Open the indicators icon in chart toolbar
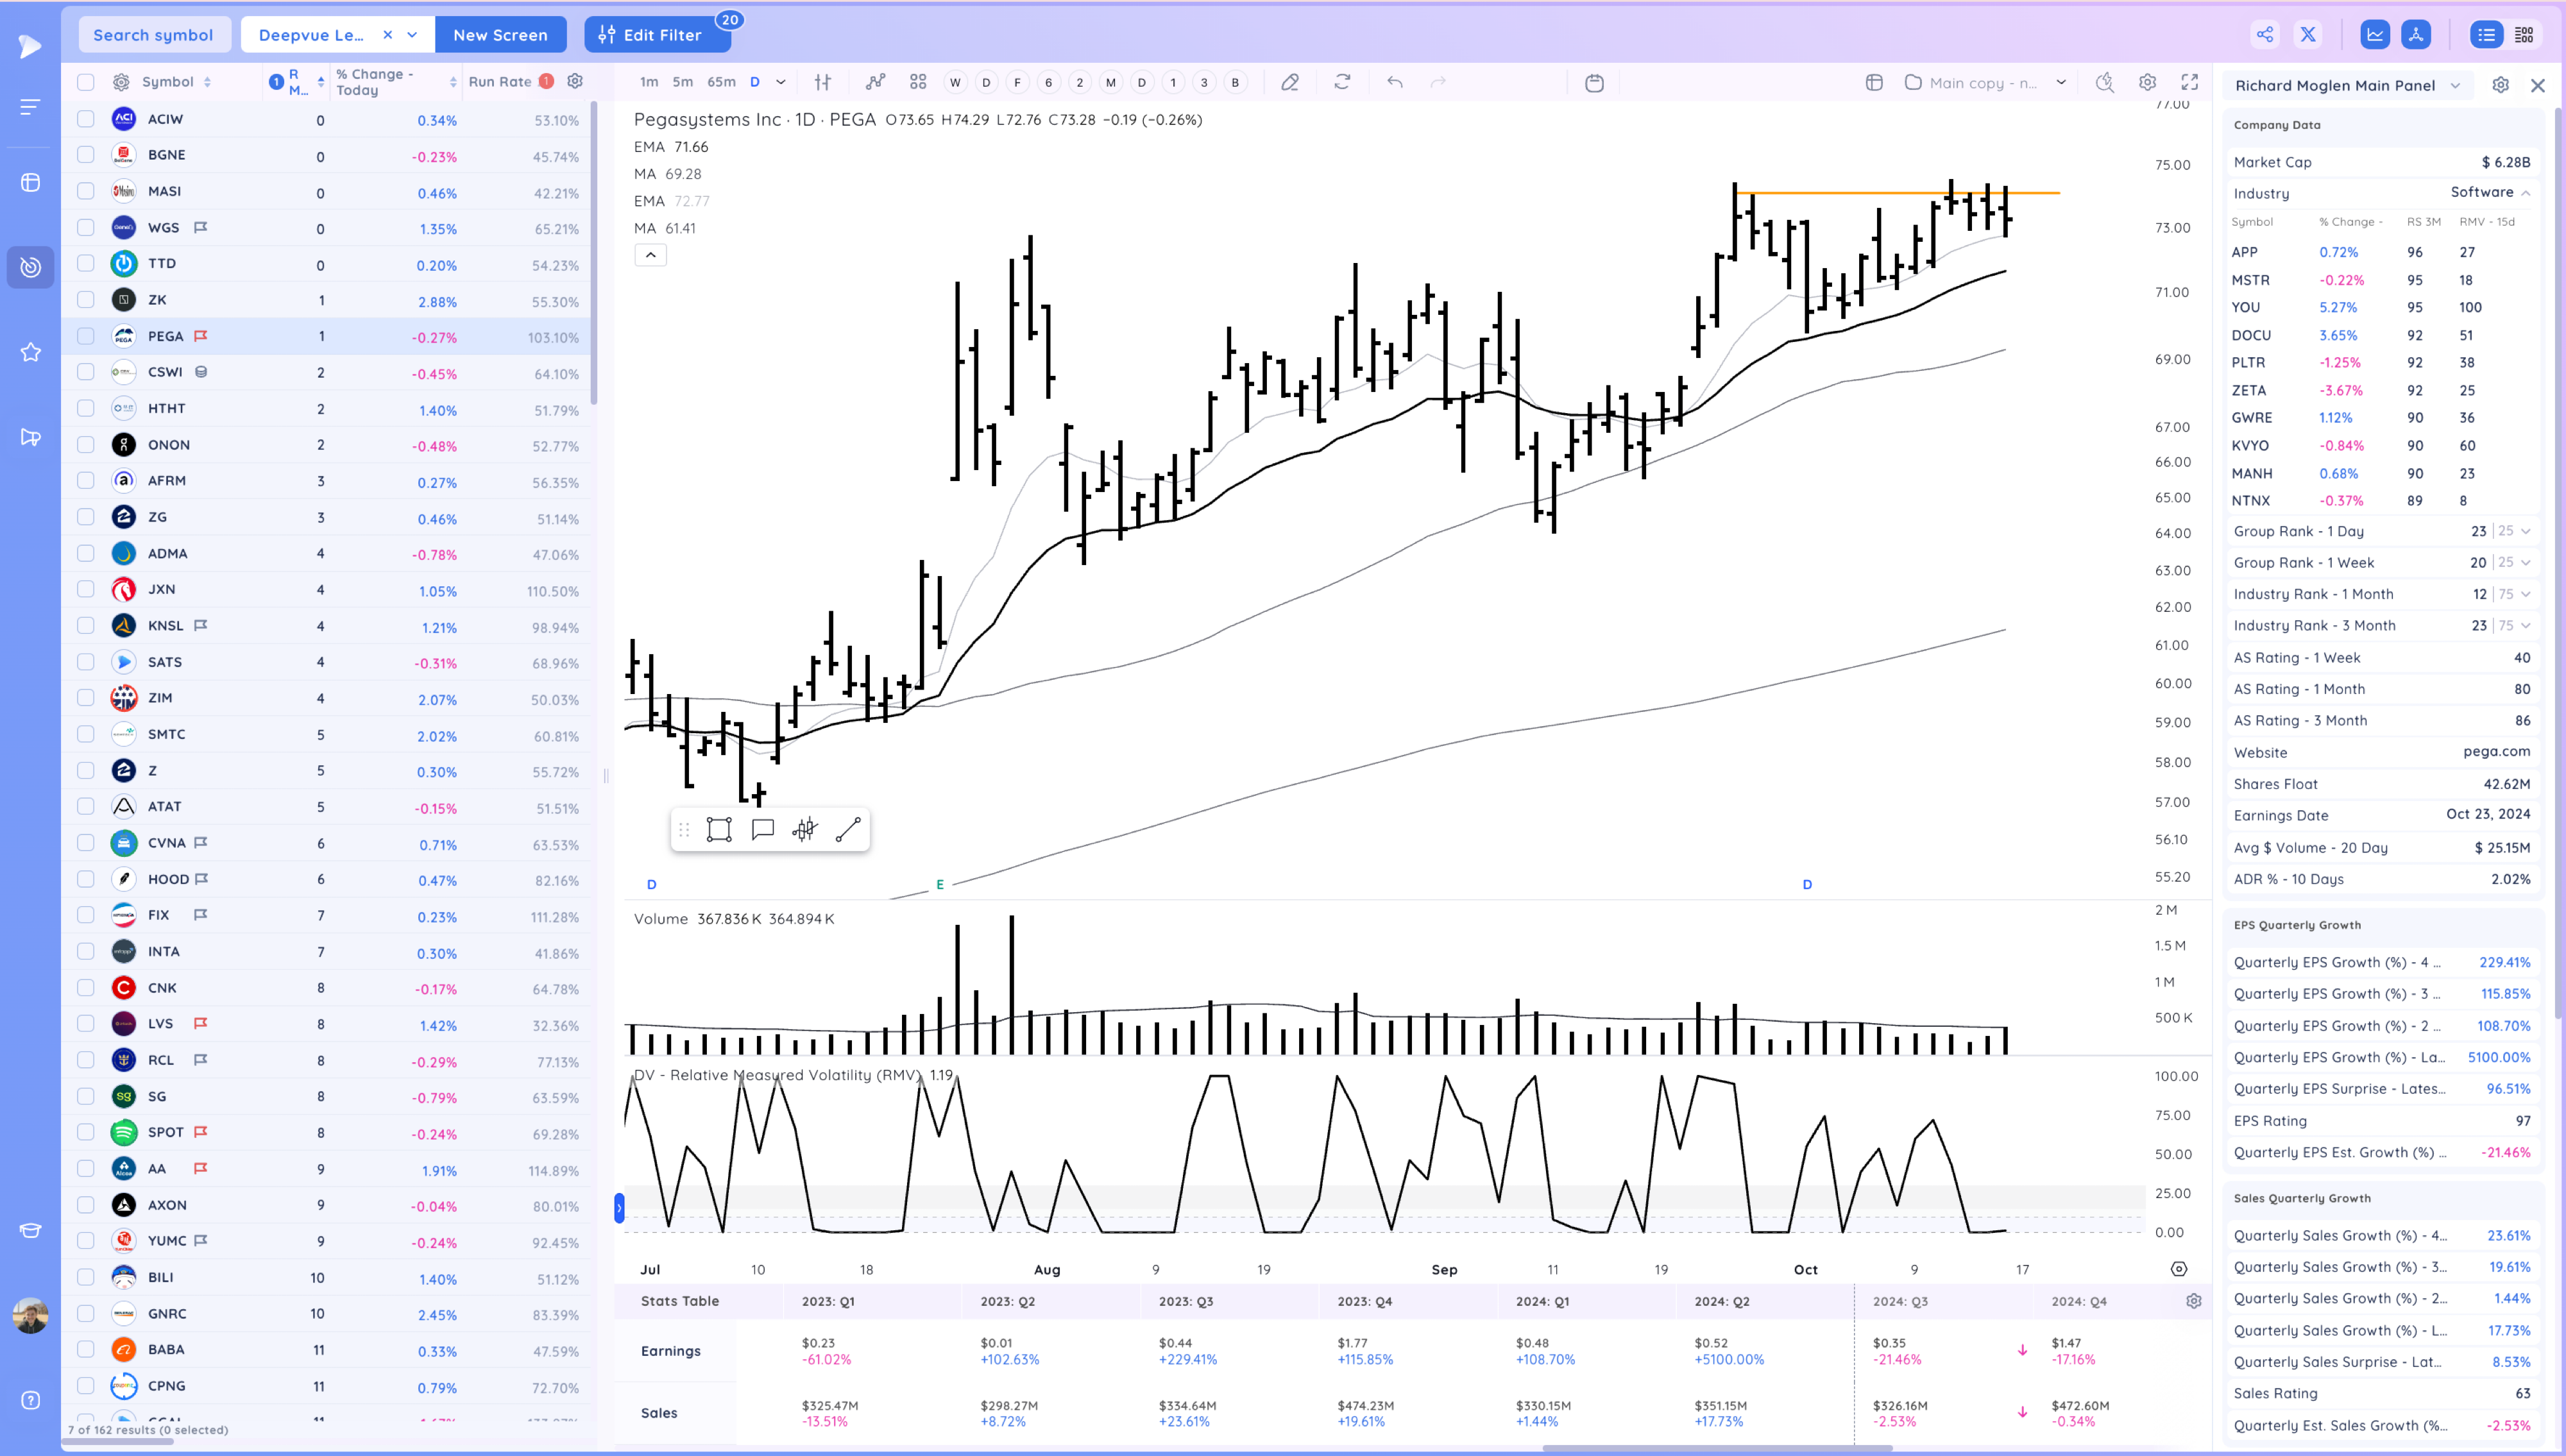 pos(875,82)
